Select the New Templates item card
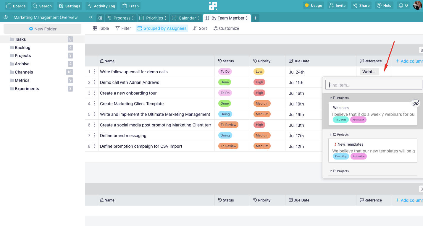The height and width of the screenshot is (226, 423). point(373,150)
